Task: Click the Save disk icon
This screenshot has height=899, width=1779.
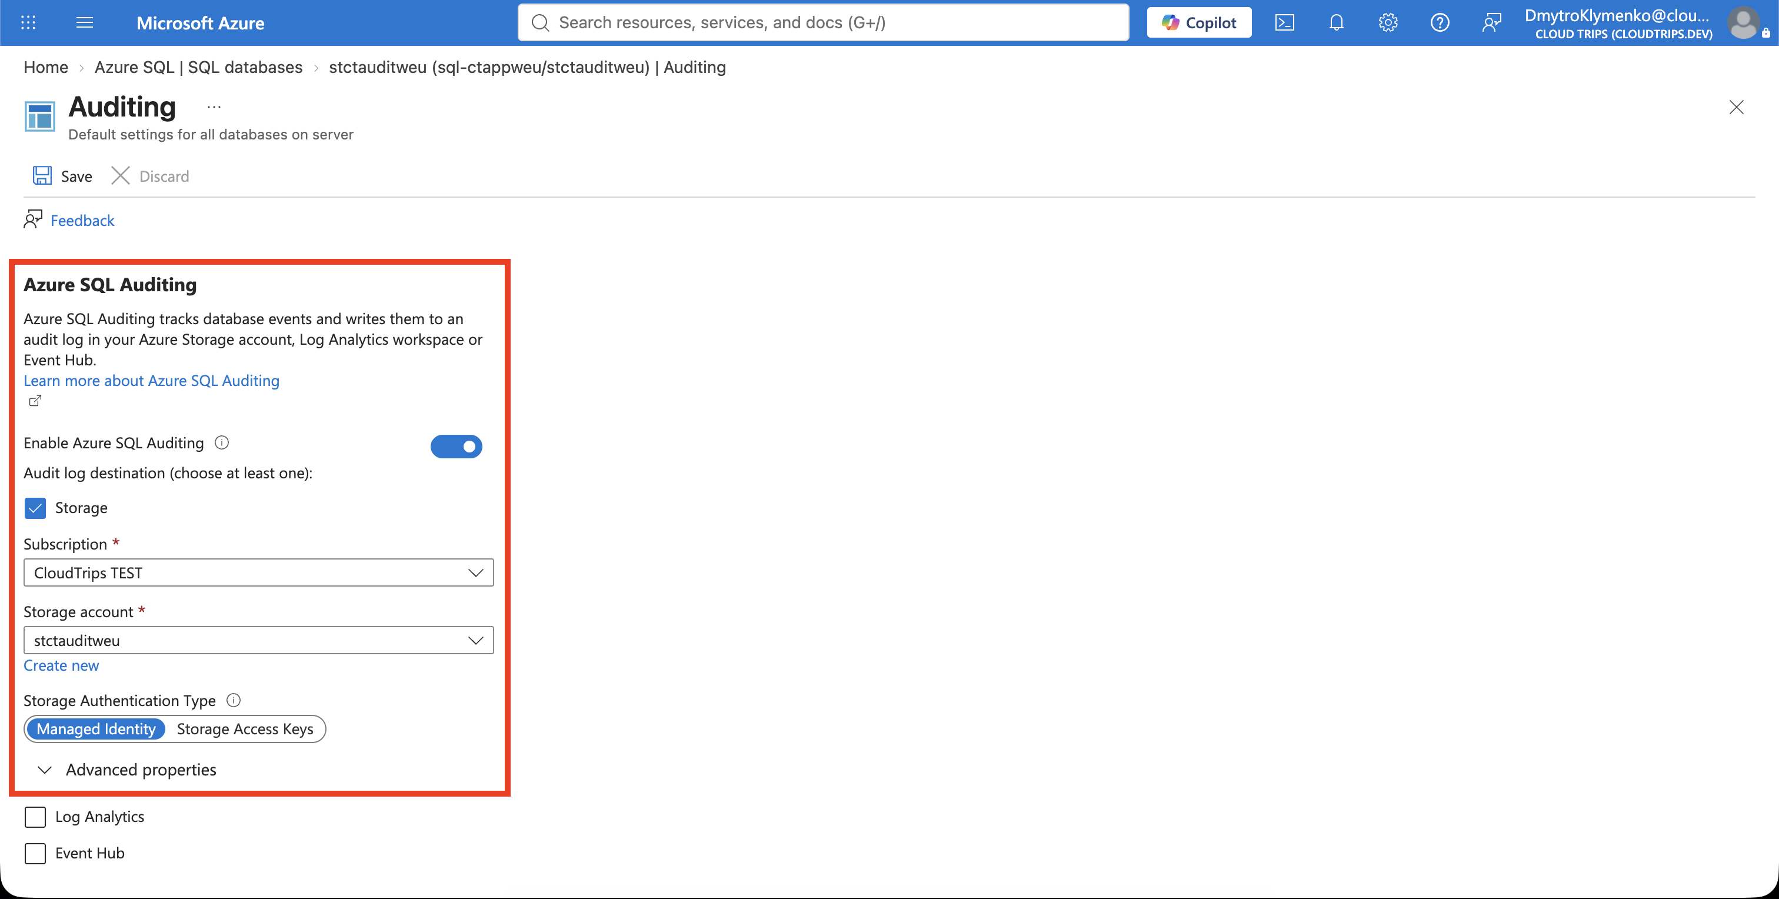Action: point(42,175)
